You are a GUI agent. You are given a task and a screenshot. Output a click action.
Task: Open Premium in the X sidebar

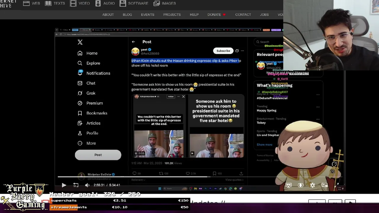(x=90, y=103)
